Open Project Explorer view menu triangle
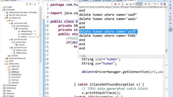This screenshot has width=173, height=97. pyautogui.click(x=39, y=4)
